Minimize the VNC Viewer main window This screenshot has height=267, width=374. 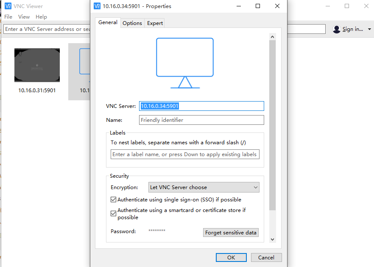pos(328,6)
